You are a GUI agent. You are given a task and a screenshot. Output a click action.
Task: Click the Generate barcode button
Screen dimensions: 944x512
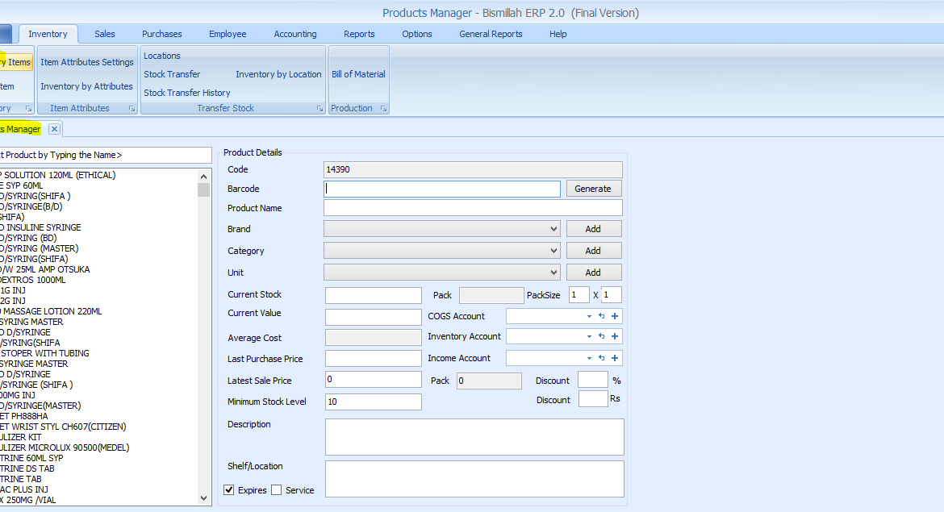(x=593, y=189)
